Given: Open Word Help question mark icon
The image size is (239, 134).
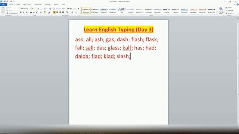Looking at the screenshot, I should click(238, 4).
